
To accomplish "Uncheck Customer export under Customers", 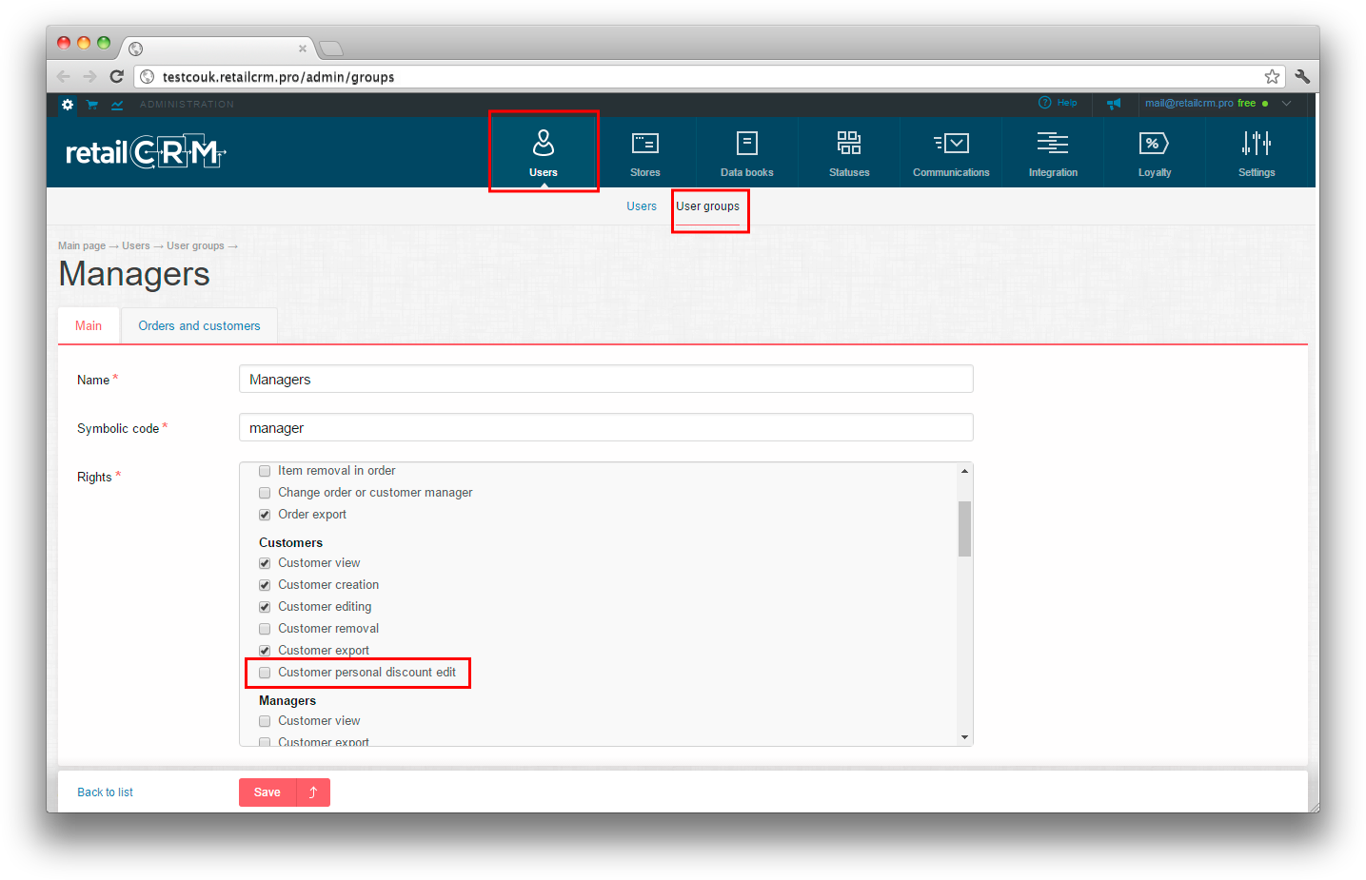I will tap(265, 651).
